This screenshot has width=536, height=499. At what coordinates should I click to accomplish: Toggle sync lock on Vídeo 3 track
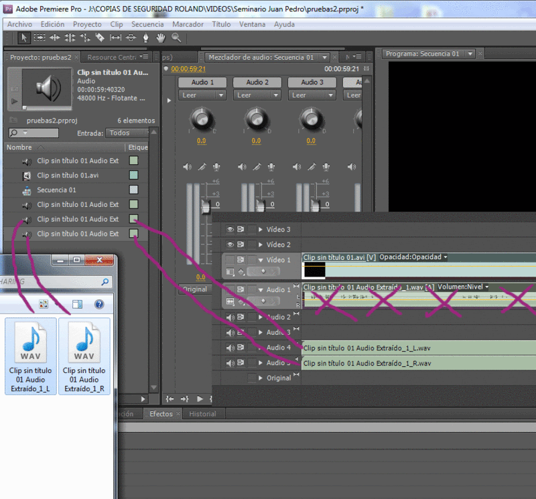[241, 229]
